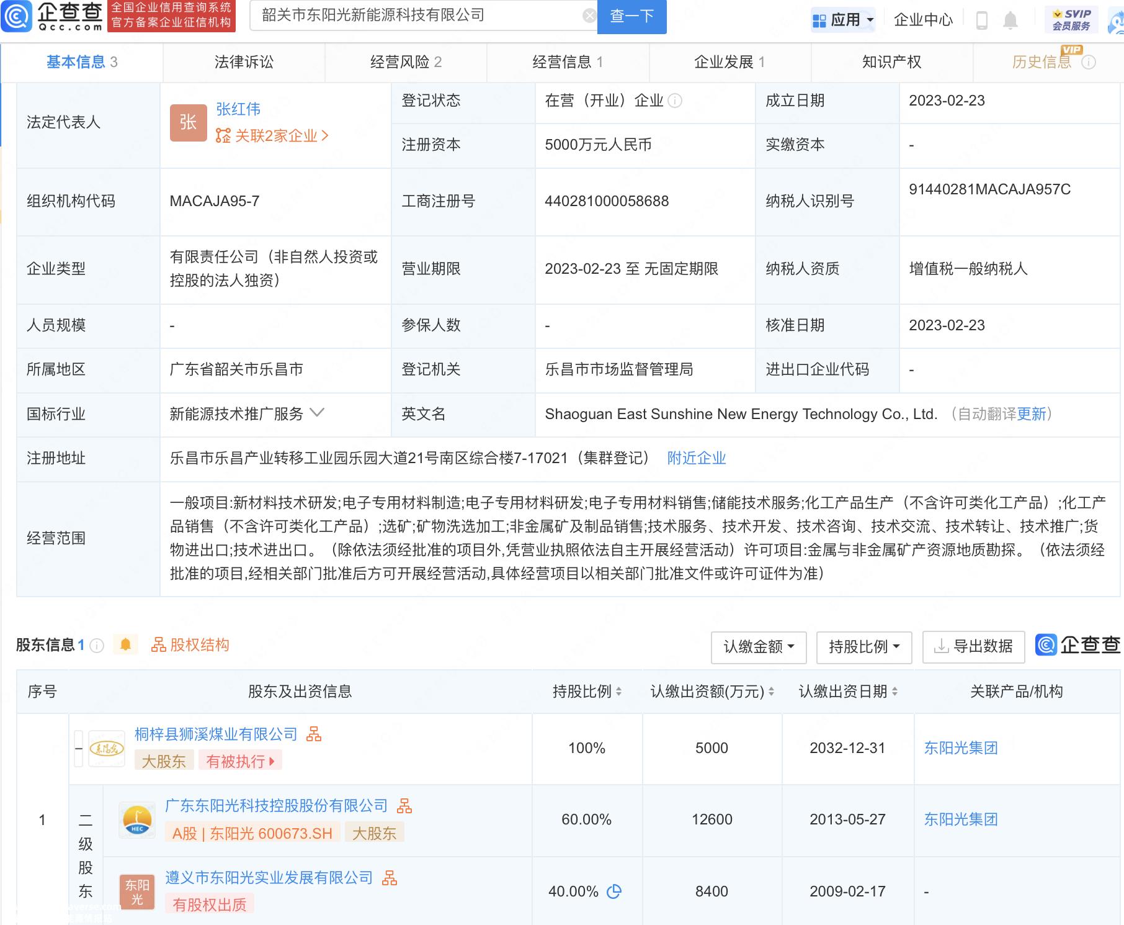Switch to 知识产权 tab
The height and width of the screenshot is (925, 1124).
pyautogui.click(x=891, y=62)
